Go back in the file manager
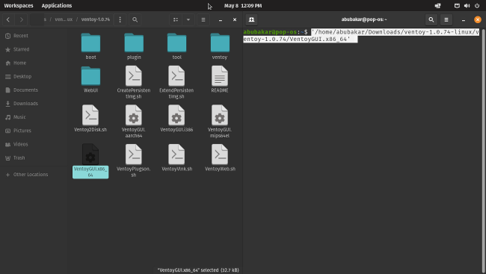 coord(8,19)
